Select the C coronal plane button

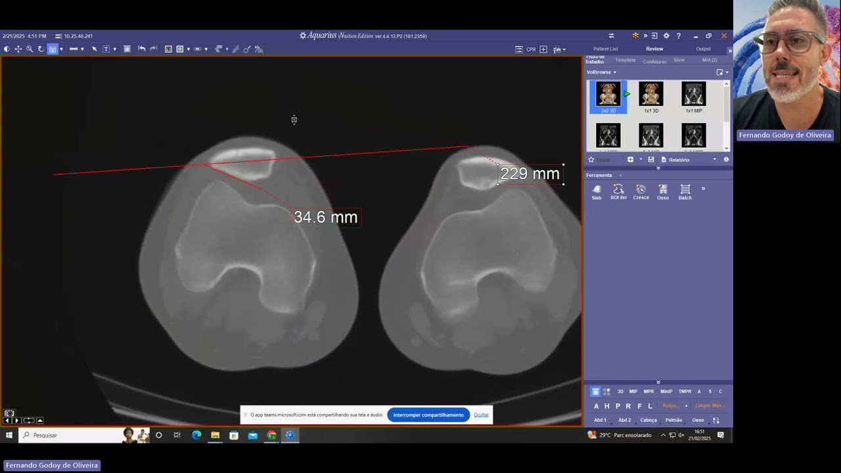click(720, 392)
